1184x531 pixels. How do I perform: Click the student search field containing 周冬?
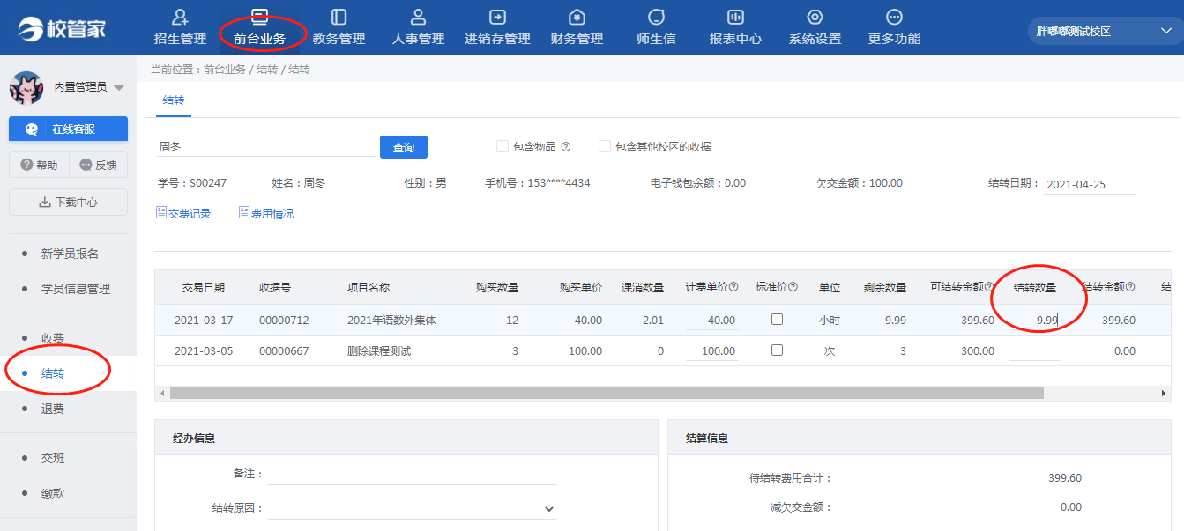coord(265,147)
